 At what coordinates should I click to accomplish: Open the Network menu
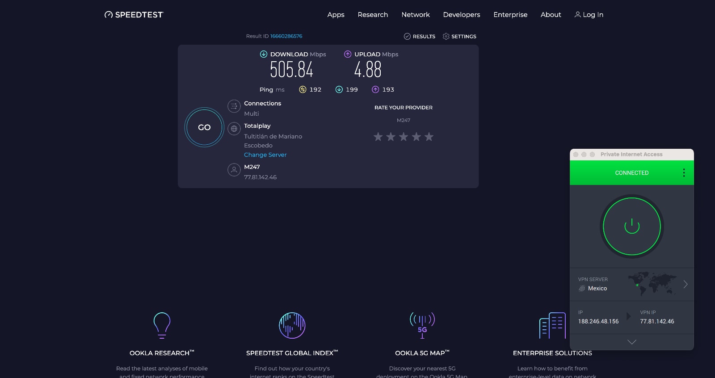click(x=416, y=15)
